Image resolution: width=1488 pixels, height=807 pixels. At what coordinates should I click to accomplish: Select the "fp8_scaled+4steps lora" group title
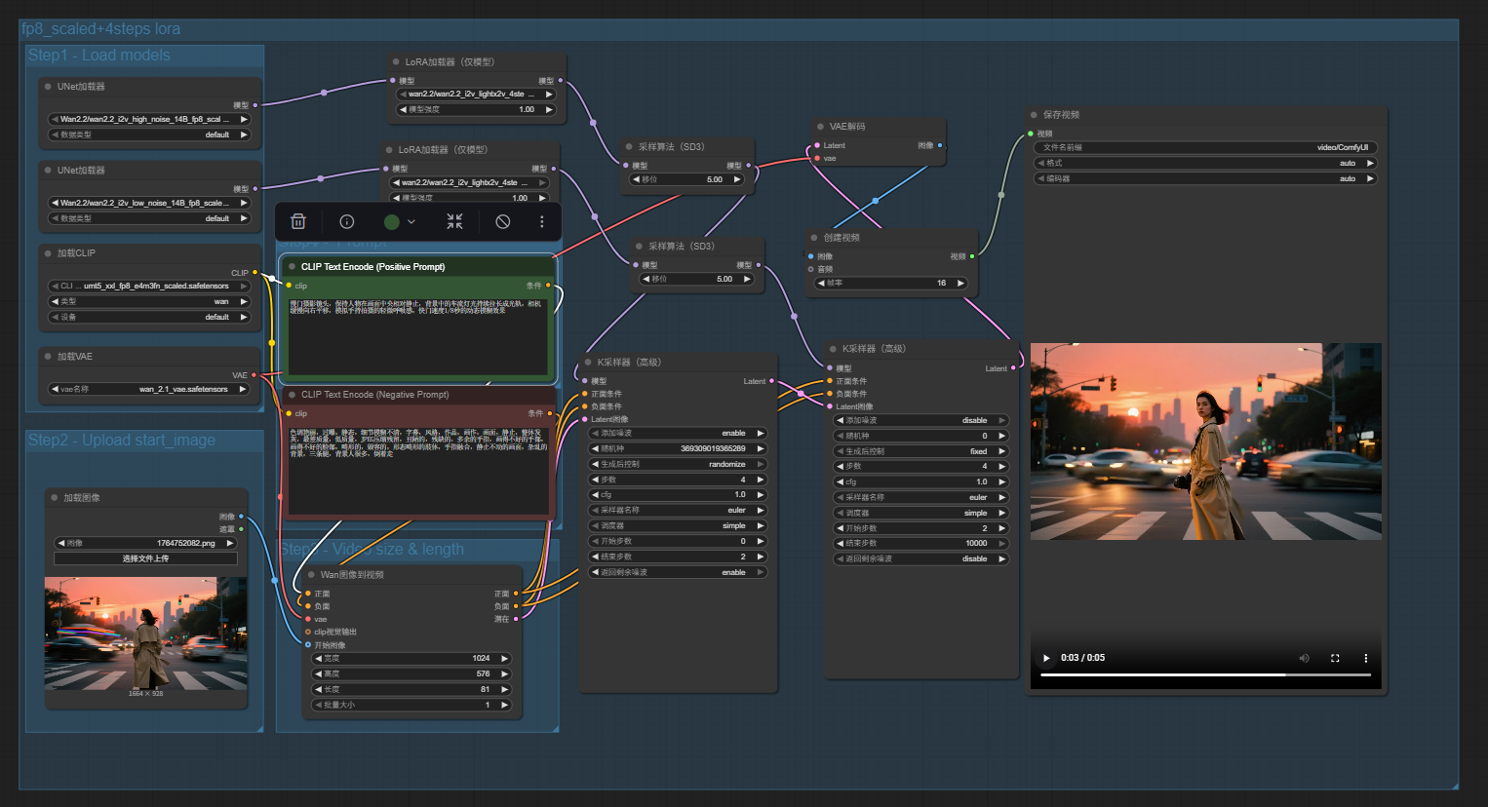point(101,29)
